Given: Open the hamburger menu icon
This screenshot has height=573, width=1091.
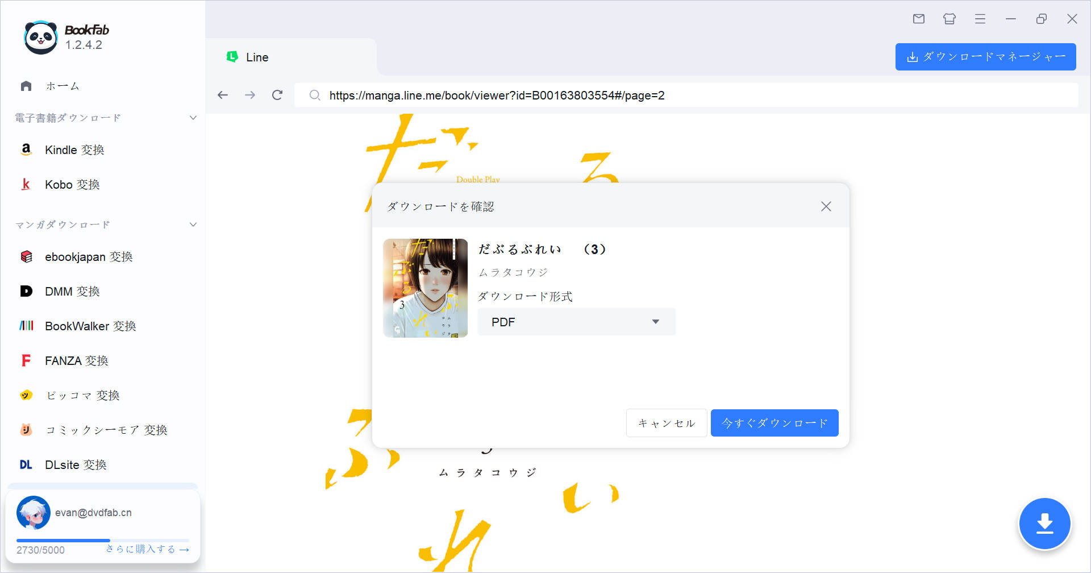Looking at the screenshot, I should pyautogui.click(x=980, y=19).
